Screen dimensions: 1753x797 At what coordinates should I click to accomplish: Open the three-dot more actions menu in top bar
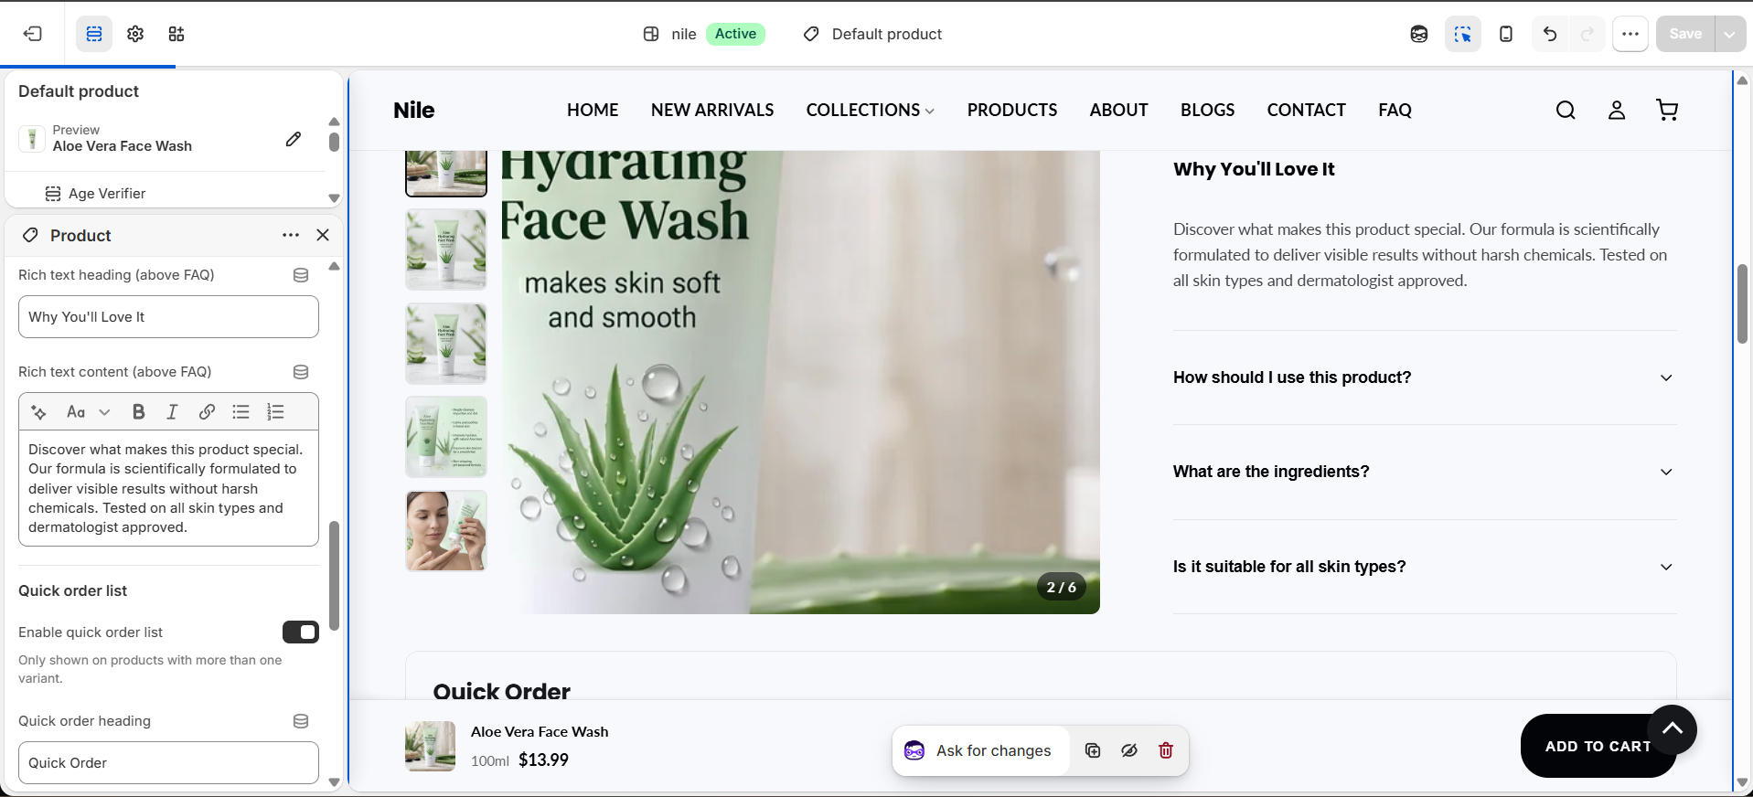(1630, 34)
